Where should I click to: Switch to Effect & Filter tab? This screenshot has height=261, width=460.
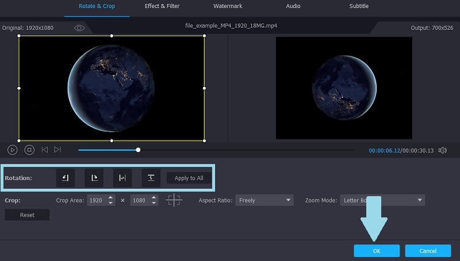(x=162, y=6)
